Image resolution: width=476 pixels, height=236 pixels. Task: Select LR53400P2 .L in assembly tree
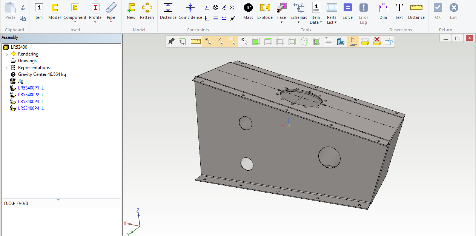pyautogui.click(x=31, y=95)
